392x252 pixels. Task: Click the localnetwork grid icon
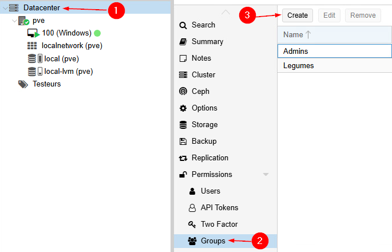click(33, 46)
